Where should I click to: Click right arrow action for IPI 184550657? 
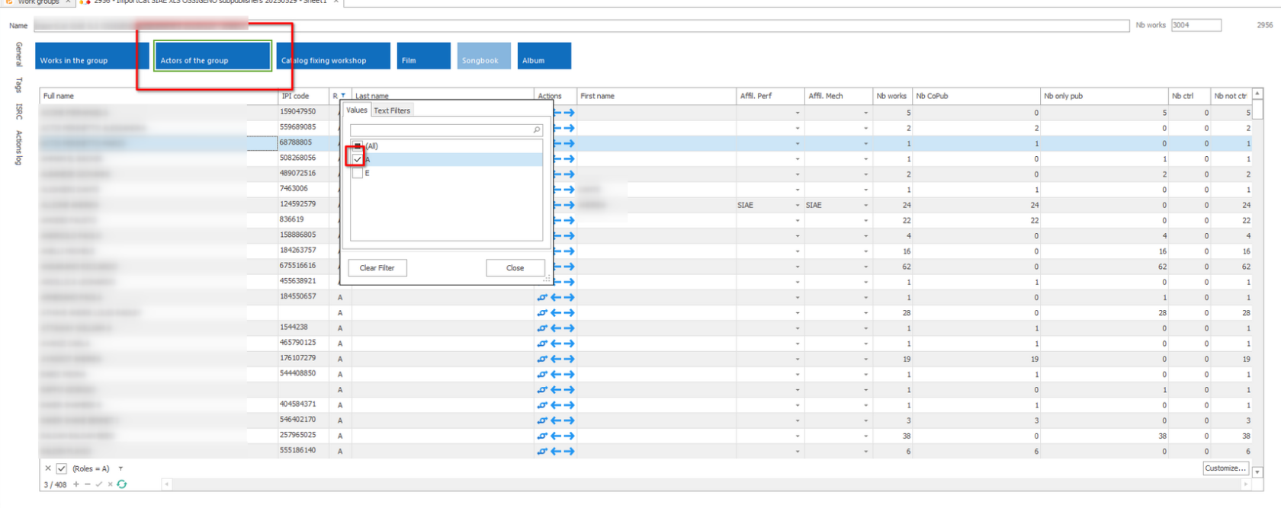pyautogui.click(x=569, y=297)
